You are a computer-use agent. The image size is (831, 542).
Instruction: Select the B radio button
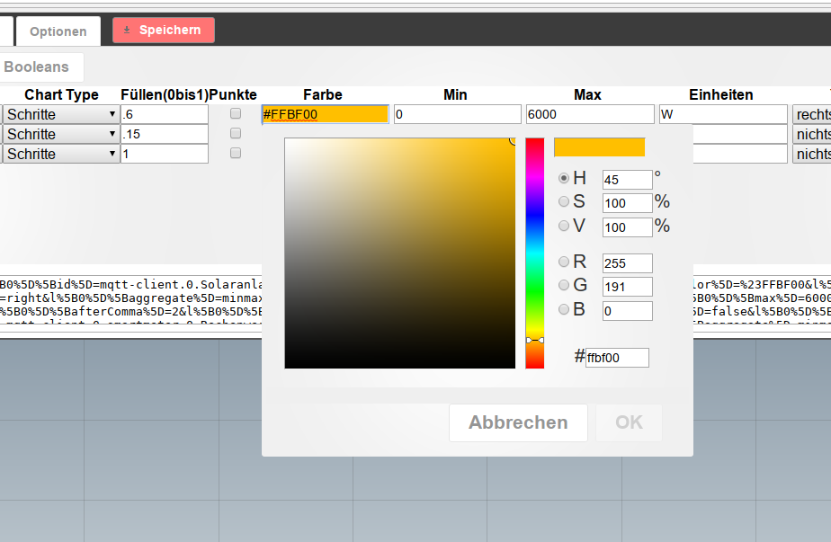(564, 310)
